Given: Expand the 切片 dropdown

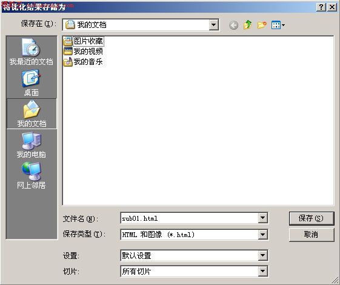Looking at the screenshot, I should tap(262, 271).
